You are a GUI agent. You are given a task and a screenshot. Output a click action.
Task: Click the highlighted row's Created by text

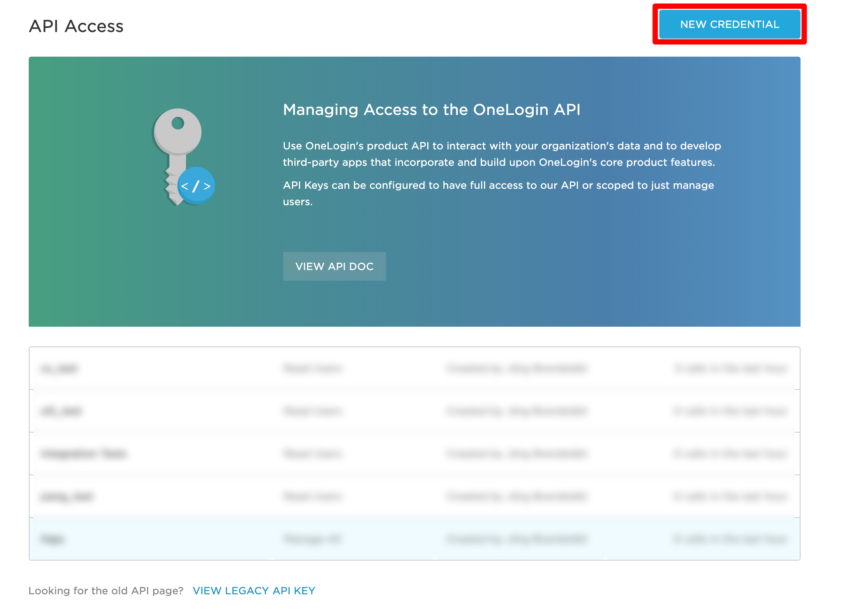click(516, 539)
